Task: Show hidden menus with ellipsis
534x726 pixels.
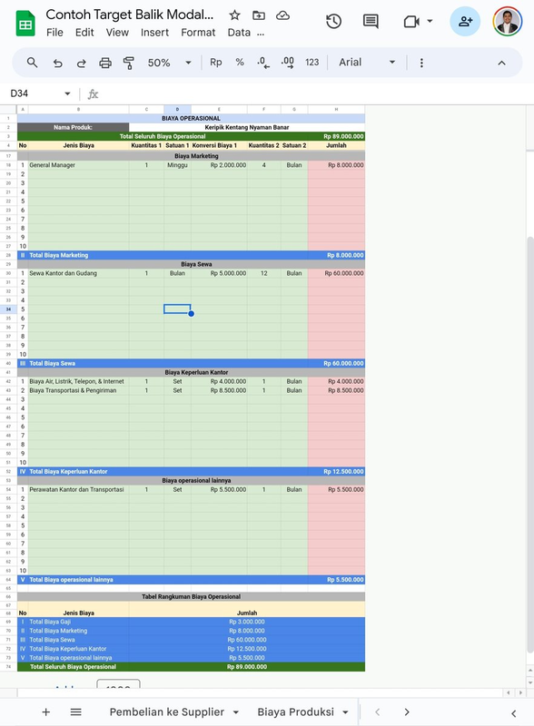Action: pyautogui.click(x=261, y=33)
